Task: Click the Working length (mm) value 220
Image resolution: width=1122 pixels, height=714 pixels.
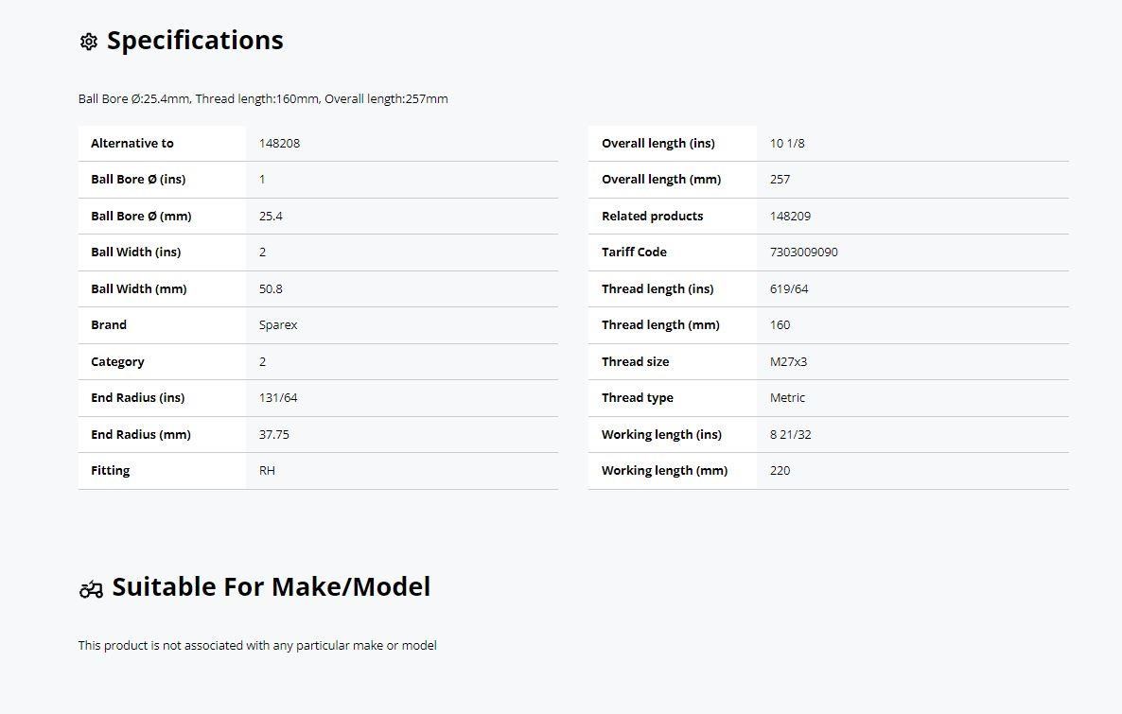Action: pyautogui.click(x=780, y=471)
